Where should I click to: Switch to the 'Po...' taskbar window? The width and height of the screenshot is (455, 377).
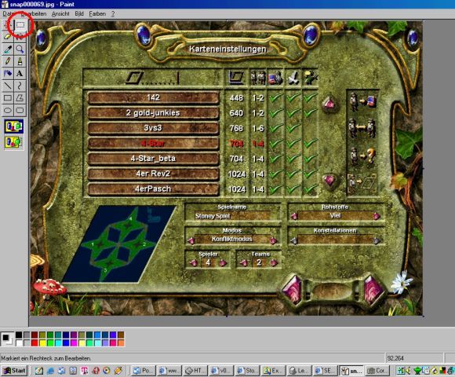(x=143, y=371)
